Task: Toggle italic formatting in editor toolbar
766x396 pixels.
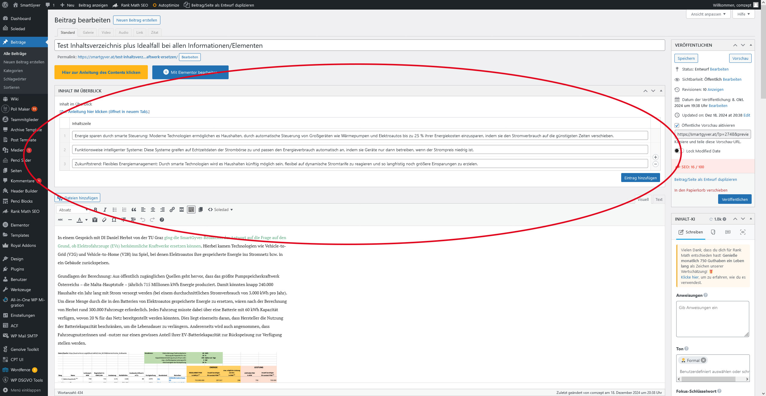Action: tap(105, 210)
